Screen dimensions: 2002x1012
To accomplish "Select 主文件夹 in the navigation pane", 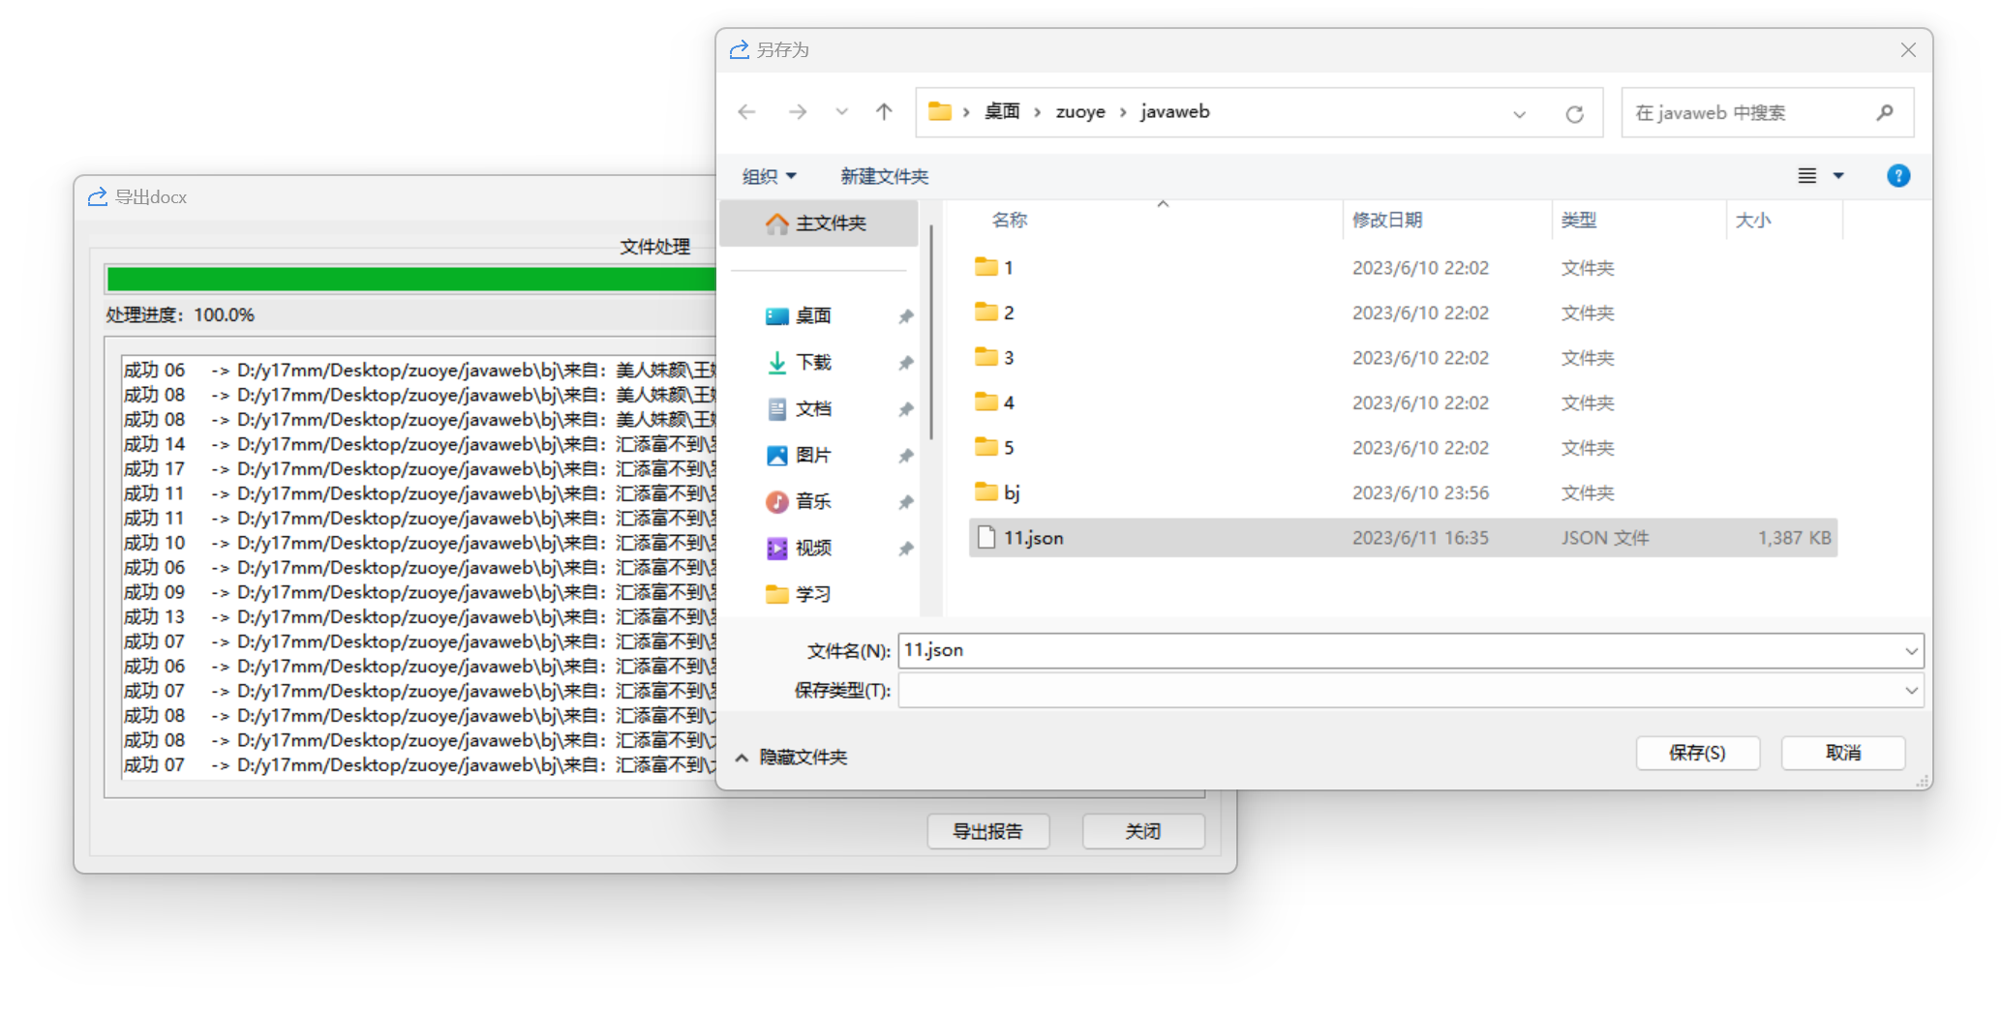I will [x=819, y=223].
